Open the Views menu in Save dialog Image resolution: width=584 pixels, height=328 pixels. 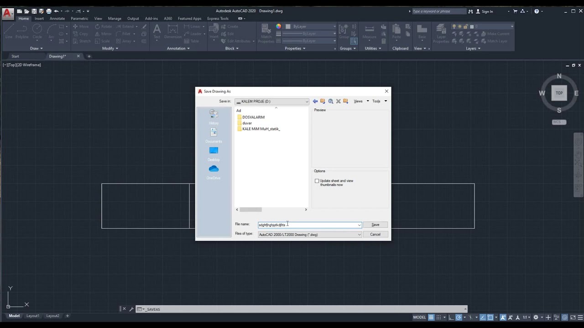[x=360, y=101]
